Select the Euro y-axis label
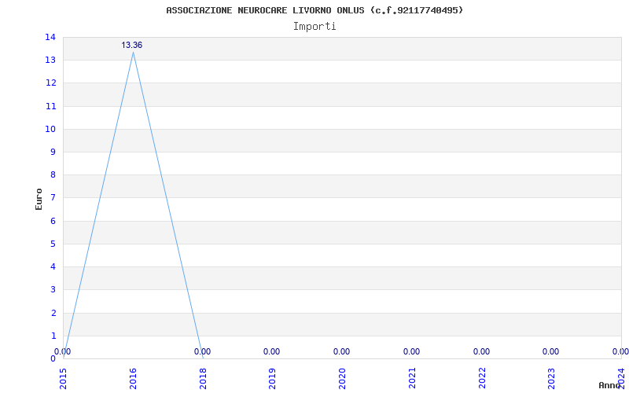629x393 pixels. pos(39,199)
